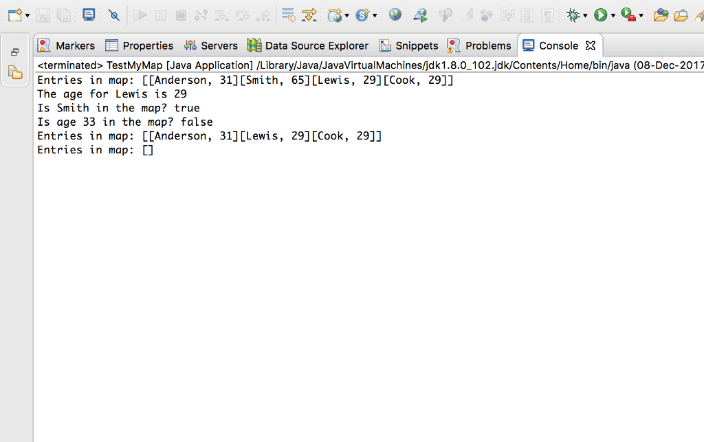Toggle Skip All Breakpoints icon
The width and height of the screenshot is (704, 442).
(x=113, y=15)
